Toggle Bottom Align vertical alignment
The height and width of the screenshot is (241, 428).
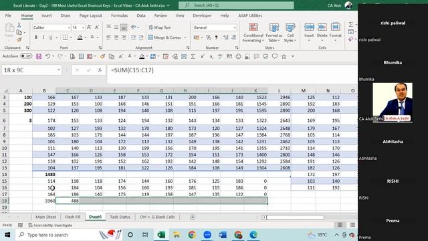[x=124, y=27]
